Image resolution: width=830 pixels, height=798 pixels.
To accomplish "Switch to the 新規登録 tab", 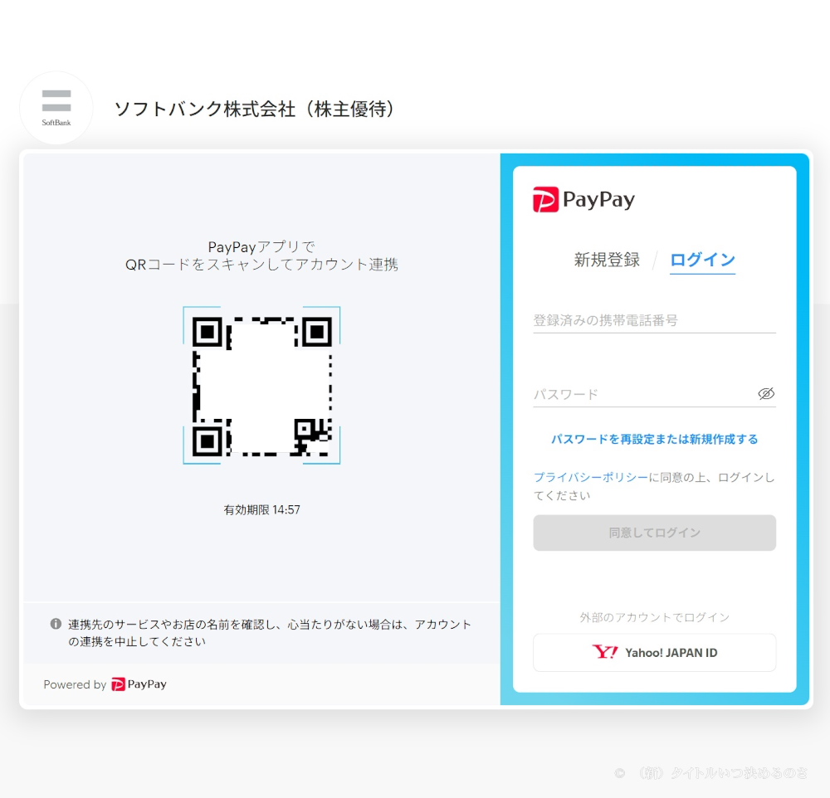I will [x=607, y=260].
